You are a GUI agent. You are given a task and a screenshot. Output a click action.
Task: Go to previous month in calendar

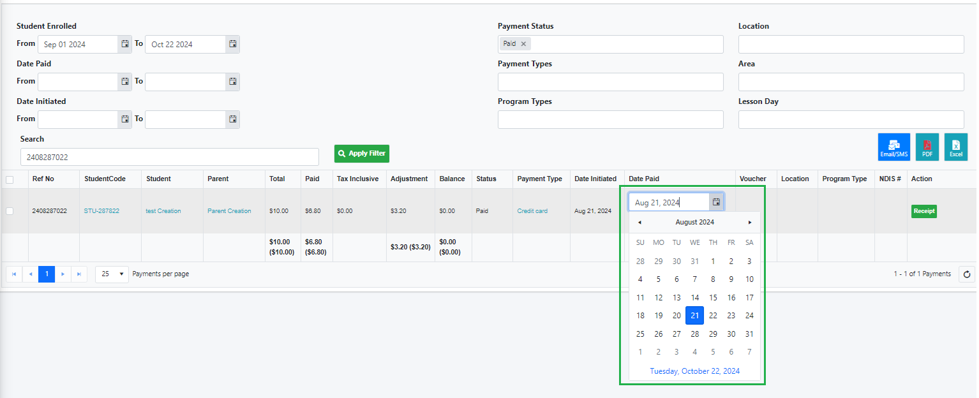click(x=639, y=223)
